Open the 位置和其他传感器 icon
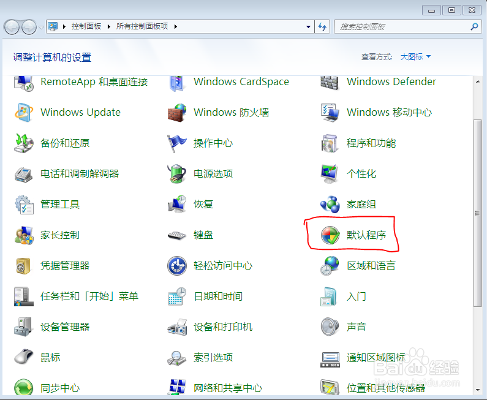This screenshot has height=400, width=487. [330, 388]
